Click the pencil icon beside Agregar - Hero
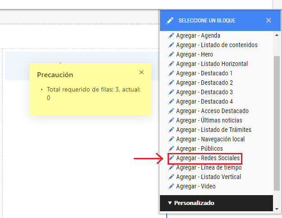The height and width of the screenshot is (218, 282). 171,54
